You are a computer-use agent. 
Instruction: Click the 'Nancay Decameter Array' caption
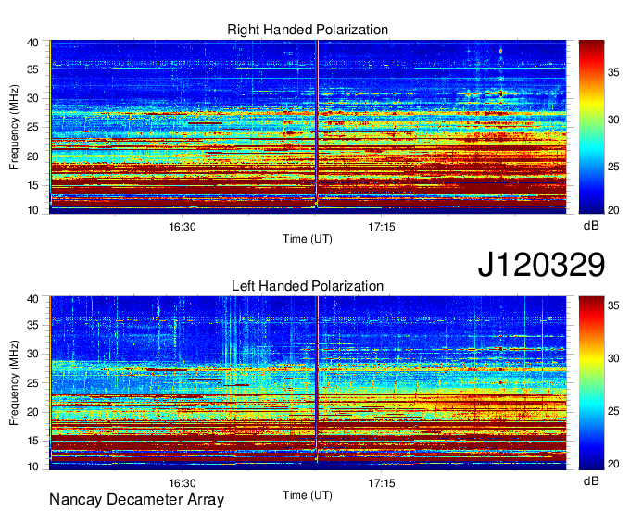(x=136, y=500)
